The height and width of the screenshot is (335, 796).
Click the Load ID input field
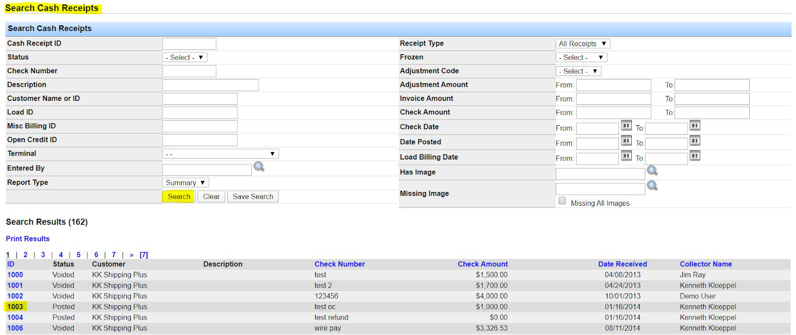(x=200, y=112)
